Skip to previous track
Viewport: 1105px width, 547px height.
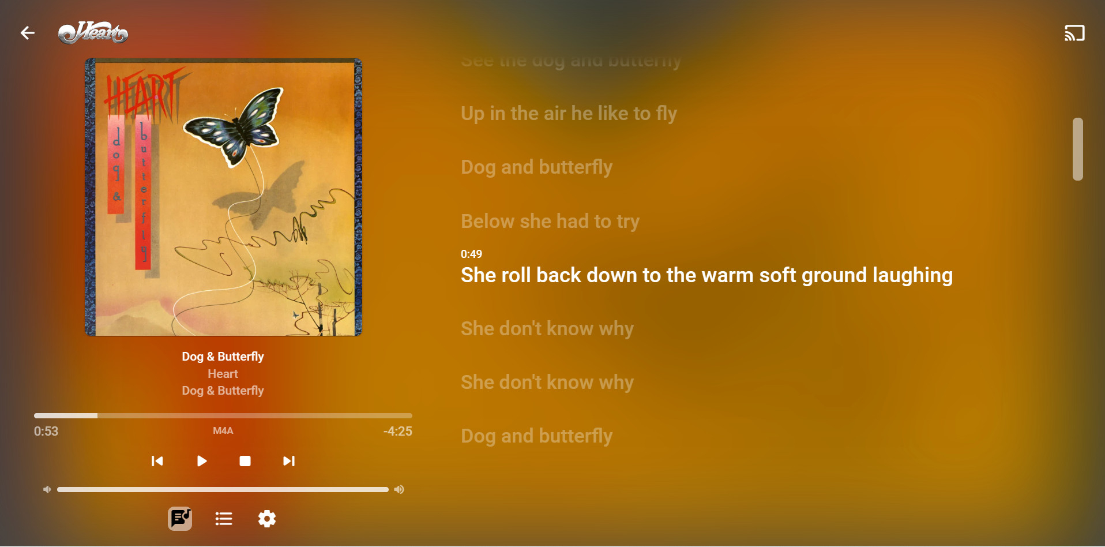[x=157, y=461]
